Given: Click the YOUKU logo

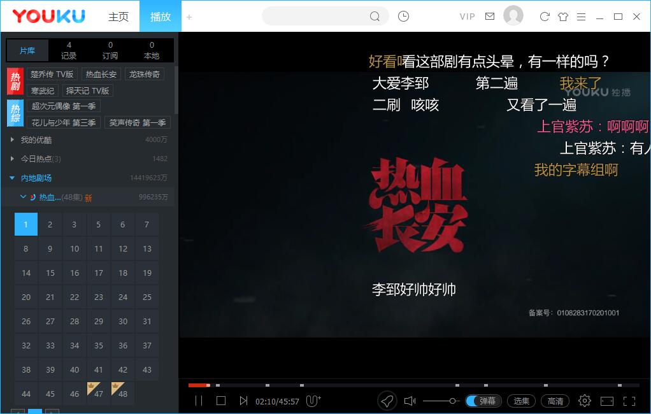Looking at the screenshot, I should [48, 16].
